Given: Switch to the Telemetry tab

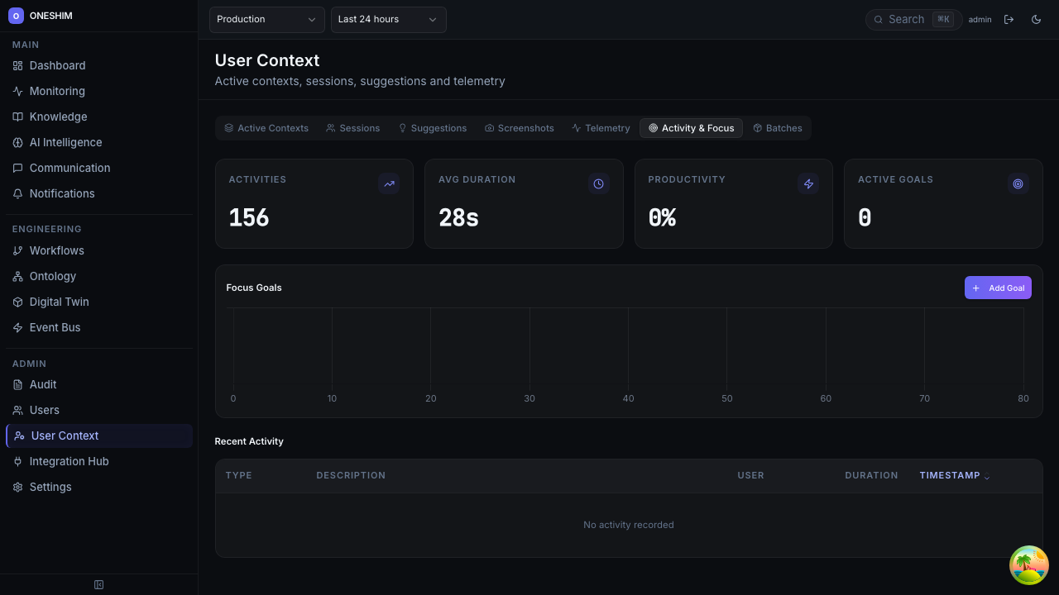Looking at the screenshot, I should [601, 128].
